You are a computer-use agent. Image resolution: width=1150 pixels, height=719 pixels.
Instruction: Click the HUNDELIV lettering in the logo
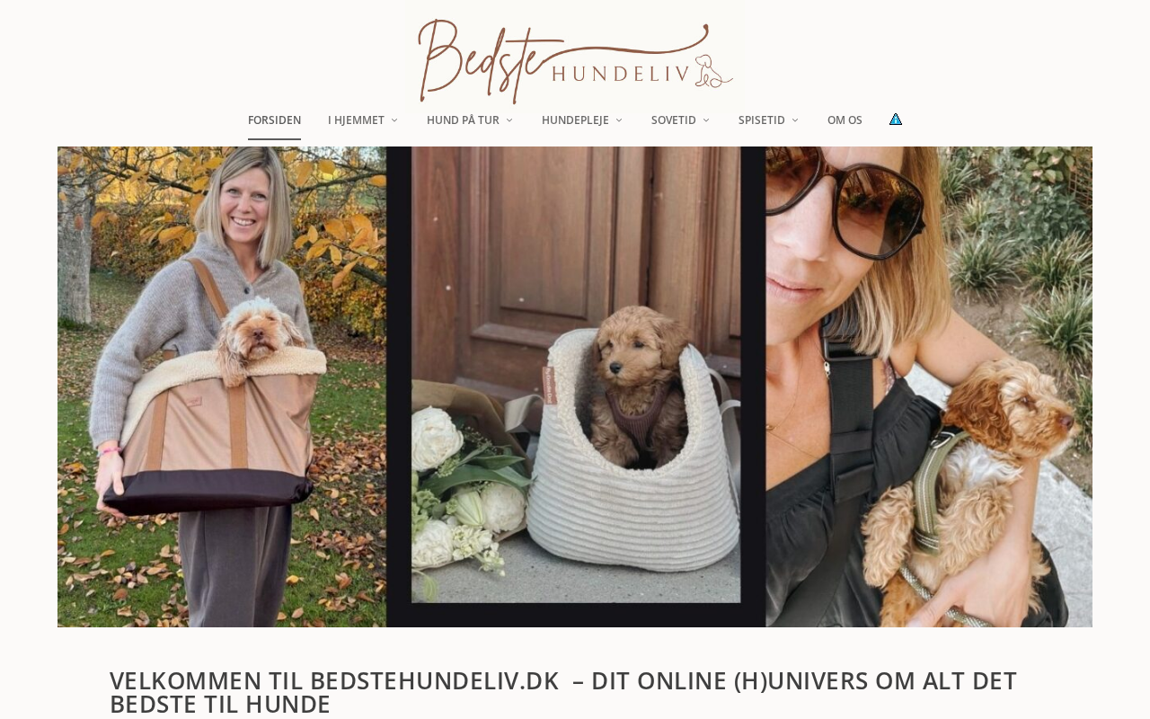click(x=620, y=73)
